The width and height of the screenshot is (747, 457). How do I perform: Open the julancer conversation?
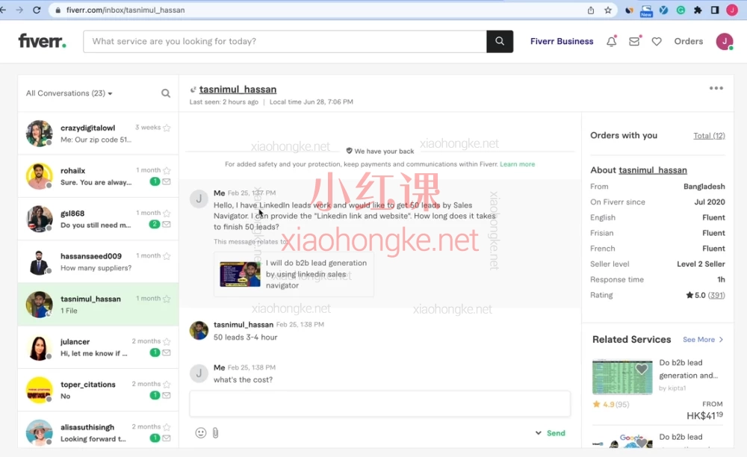pos(98,347)
